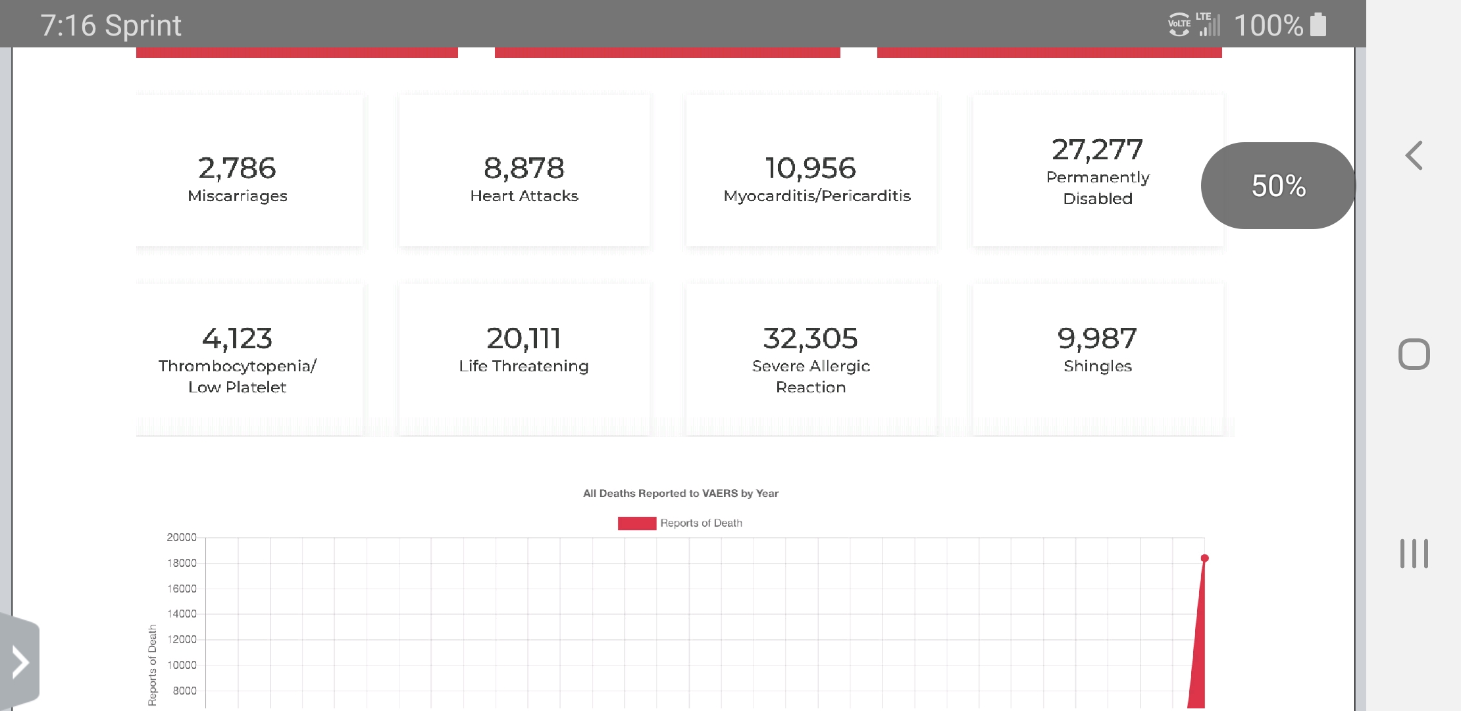Tap the 7:16 Sprint status bar text
Screen dimensions: 1461x711
111,26
